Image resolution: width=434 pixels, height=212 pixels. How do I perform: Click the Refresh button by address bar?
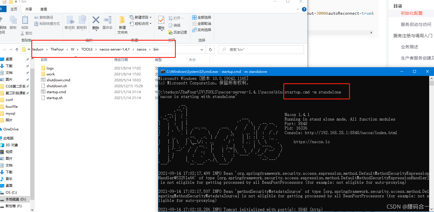210,49
